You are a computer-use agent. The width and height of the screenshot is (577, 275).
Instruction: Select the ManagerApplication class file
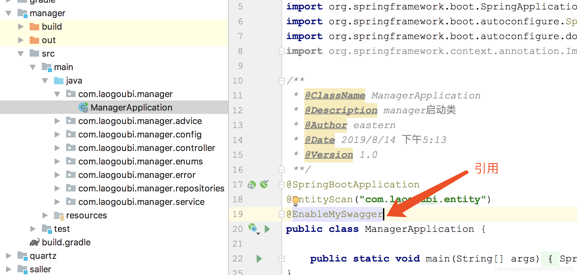tap(114, 108)
